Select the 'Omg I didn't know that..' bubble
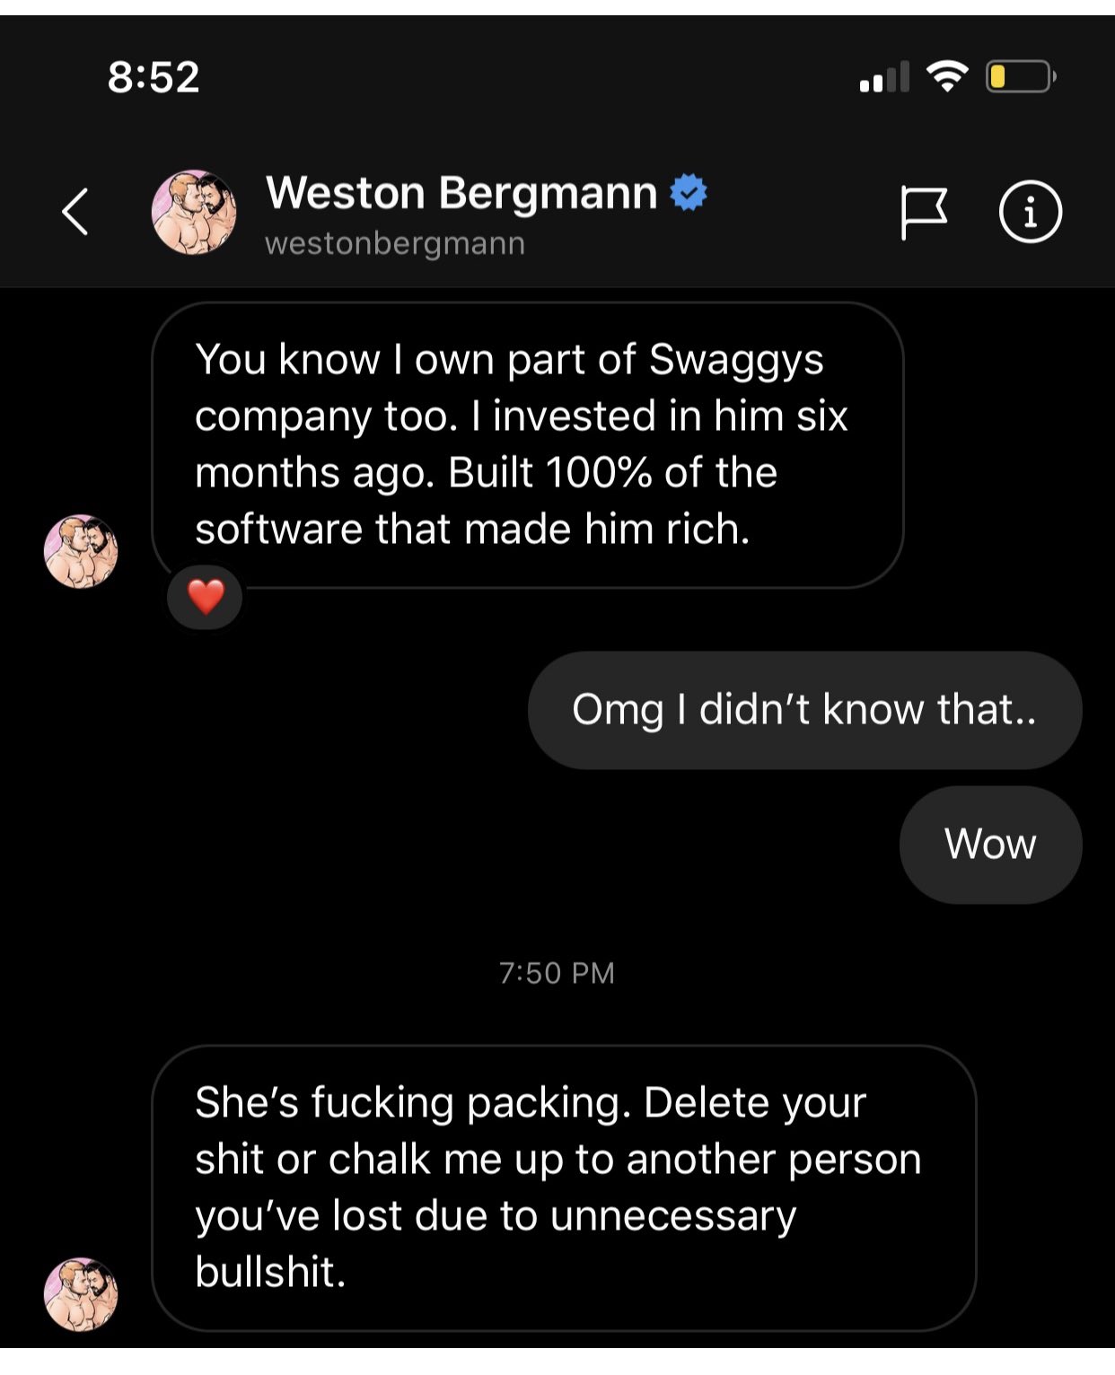 point(804,710)
